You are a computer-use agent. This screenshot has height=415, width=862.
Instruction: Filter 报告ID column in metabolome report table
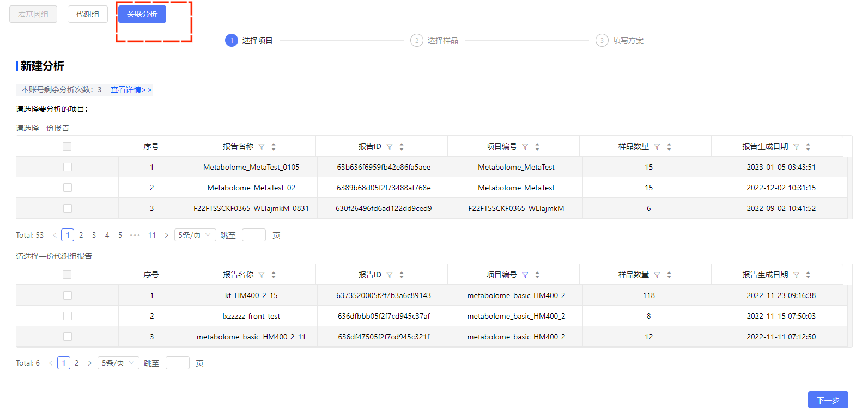(390, 275)
